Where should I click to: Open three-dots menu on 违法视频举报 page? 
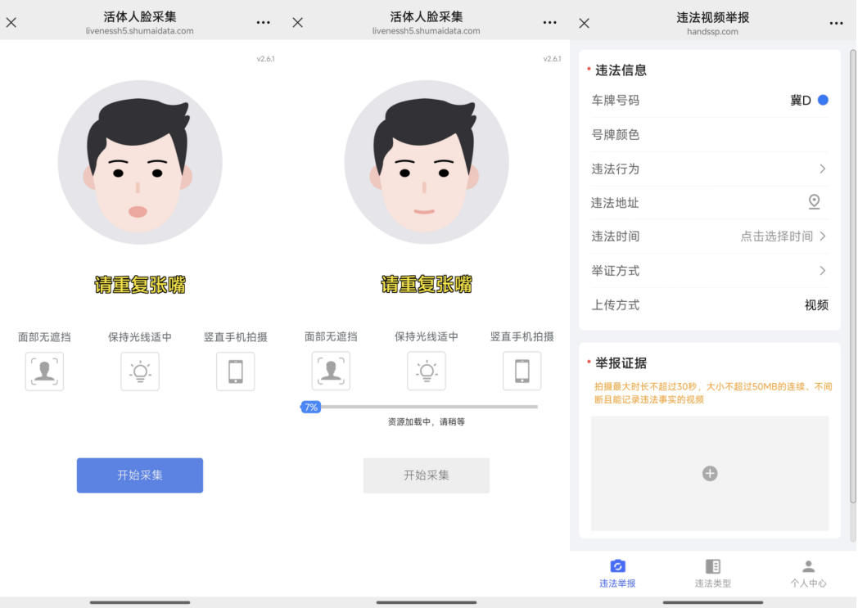(x=836, y=23)
